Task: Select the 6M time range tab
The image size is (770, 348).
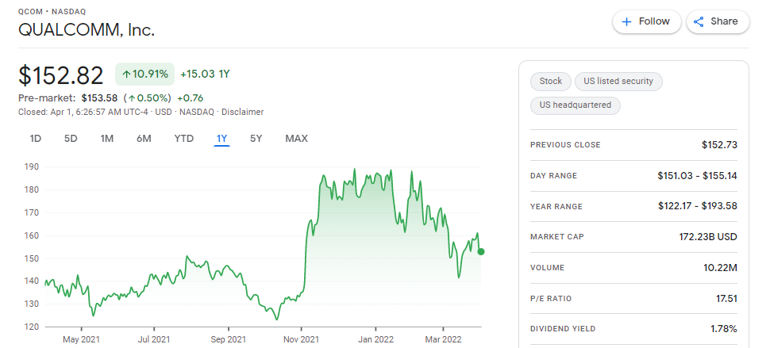Action: [x=144, y=139]
